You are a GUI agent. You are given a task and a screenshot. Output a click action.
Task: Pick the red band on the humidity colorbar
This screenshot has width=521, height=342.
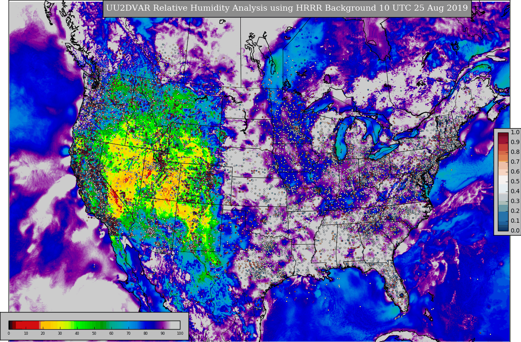[x=27, y=325]
